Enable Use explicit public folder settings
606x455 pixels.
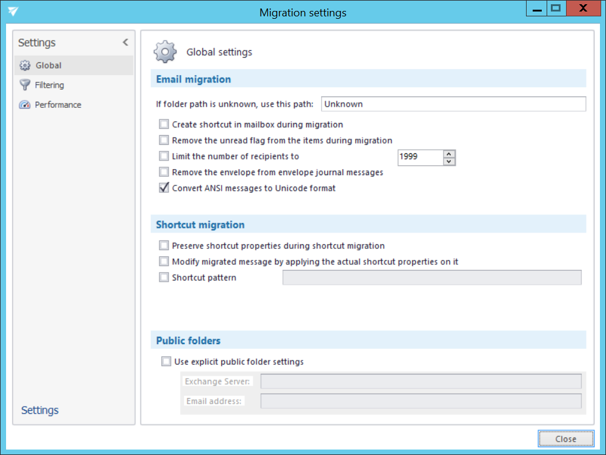point(166,362)
